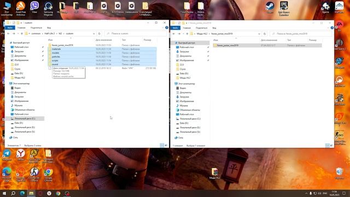
Task: Select the Корзина recycle bin icon
Action: pos(339,173)
